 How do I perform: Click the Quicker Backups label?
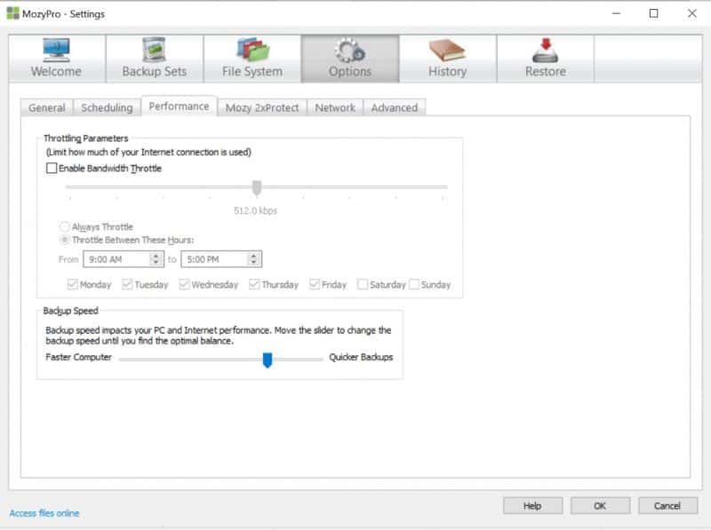(361, 357)
